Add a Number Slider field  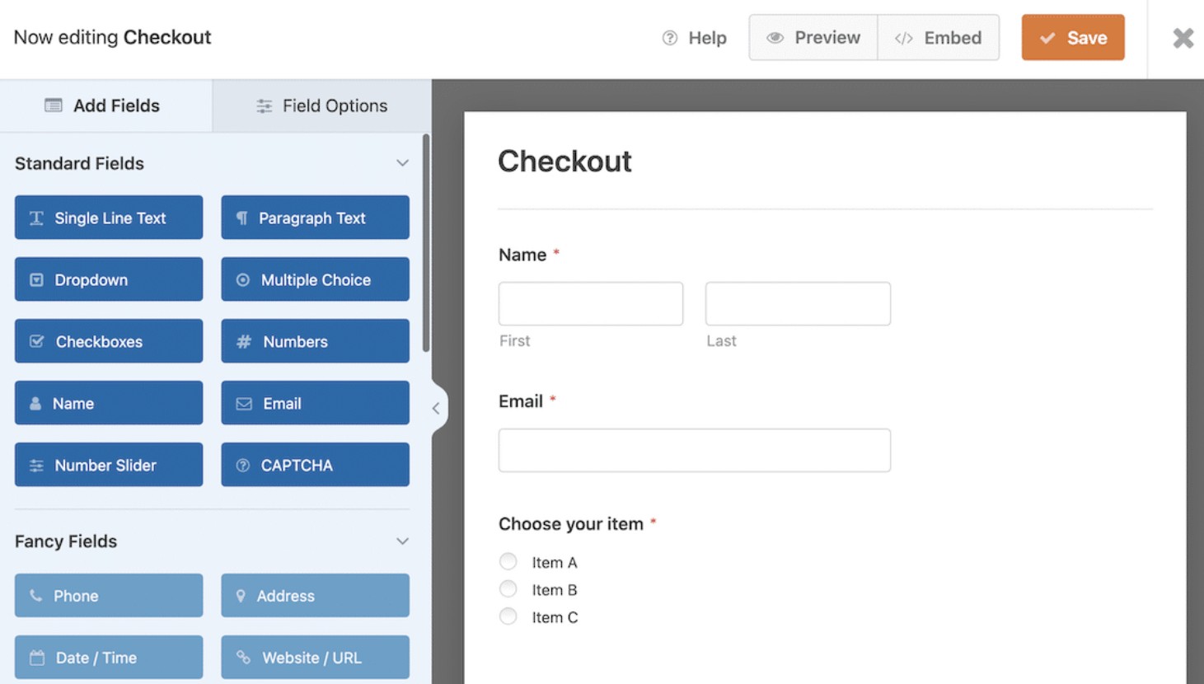click(108, 464)
